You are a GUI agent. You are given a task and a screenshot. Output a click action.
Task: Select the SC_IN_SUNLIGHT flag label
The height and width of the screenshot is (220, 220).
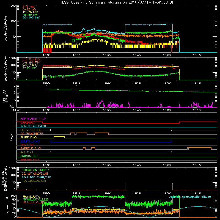coord(32,130)
